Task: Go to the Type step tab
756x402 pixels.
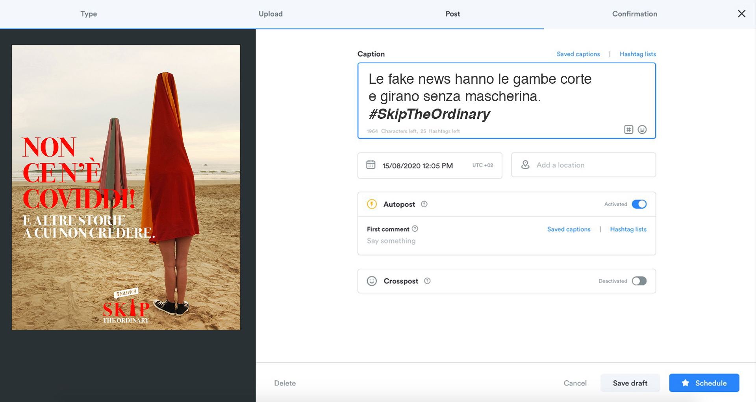Action: (89, 14)
